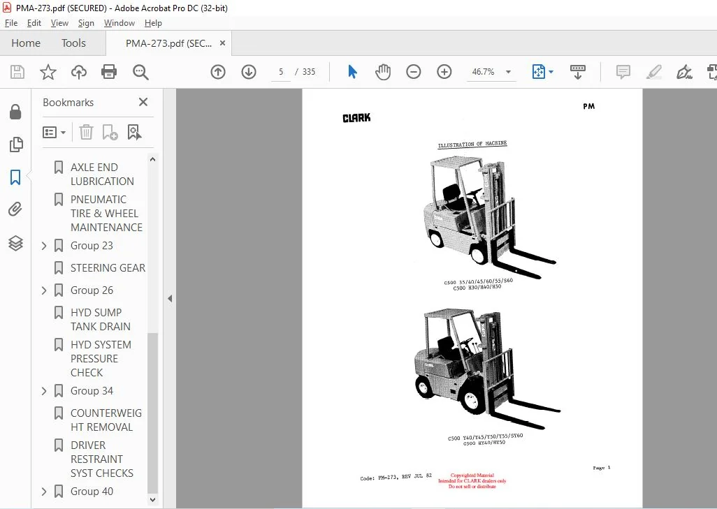
Task: Open the find text magnifier
Action: pyautogui.click(x=140, y=72)
